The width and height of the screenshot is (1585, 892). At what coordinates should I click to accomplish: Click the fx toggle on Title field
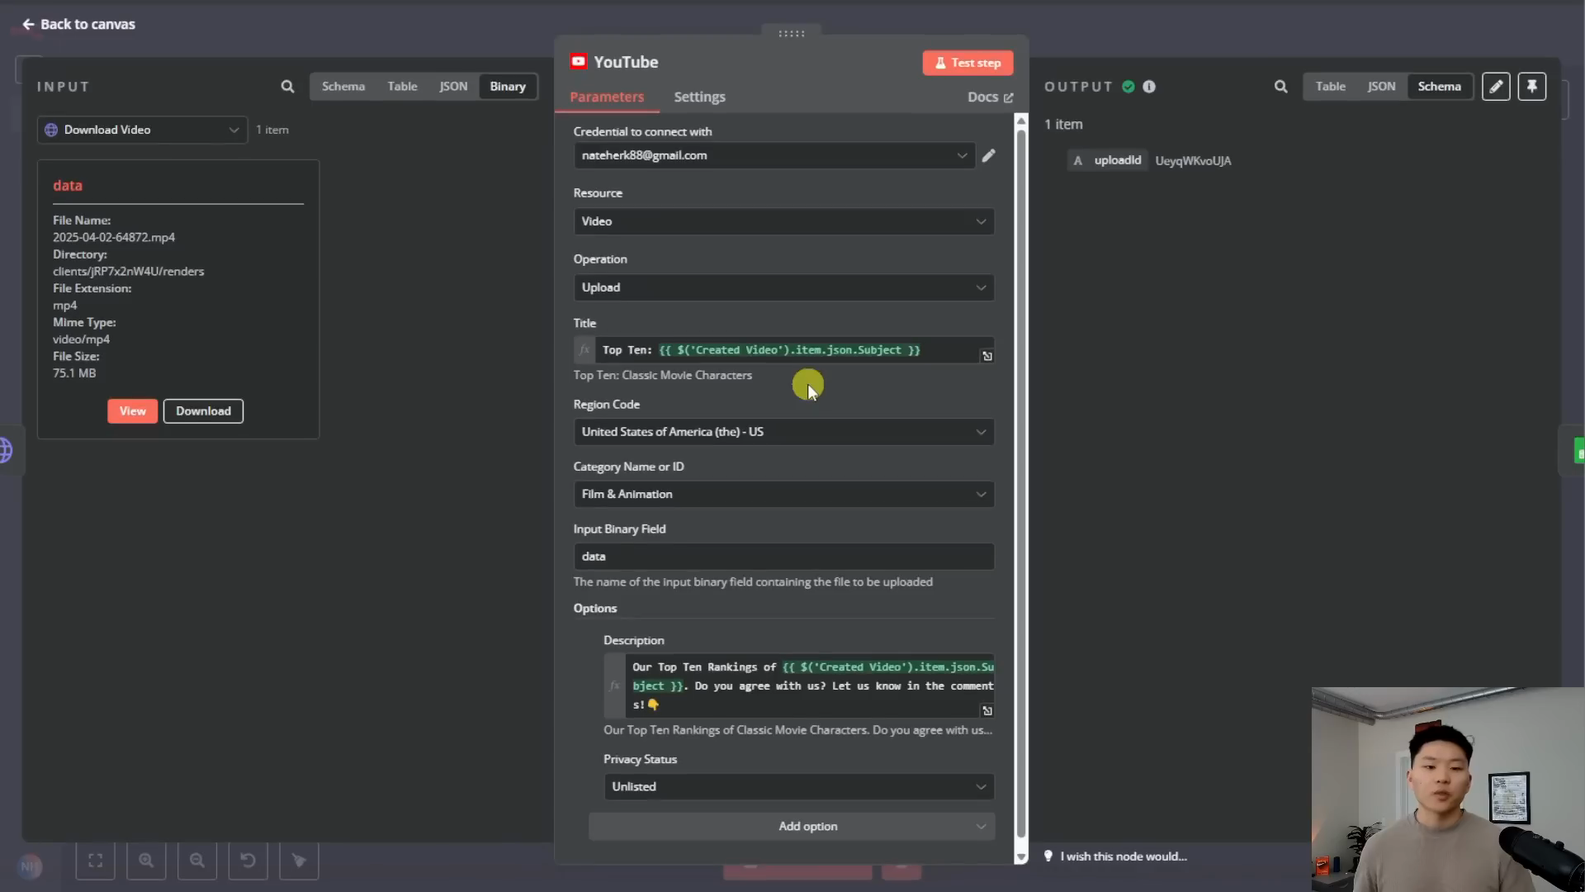coord(584,350)
